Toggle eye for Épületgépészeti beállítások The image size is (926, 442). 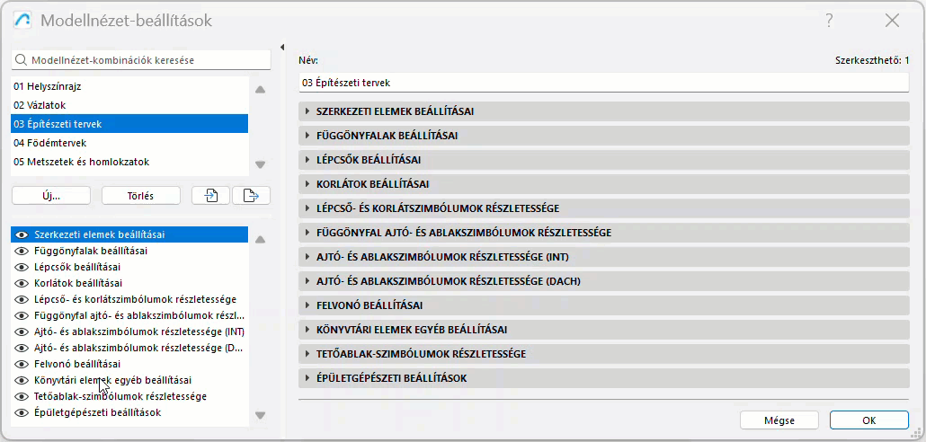pyautogui.click(x=22, y=412)
